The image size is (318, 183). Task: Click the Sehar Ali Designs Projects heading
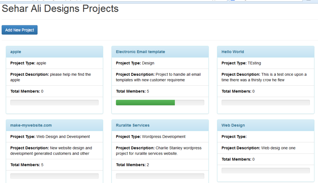pos(60,9)
